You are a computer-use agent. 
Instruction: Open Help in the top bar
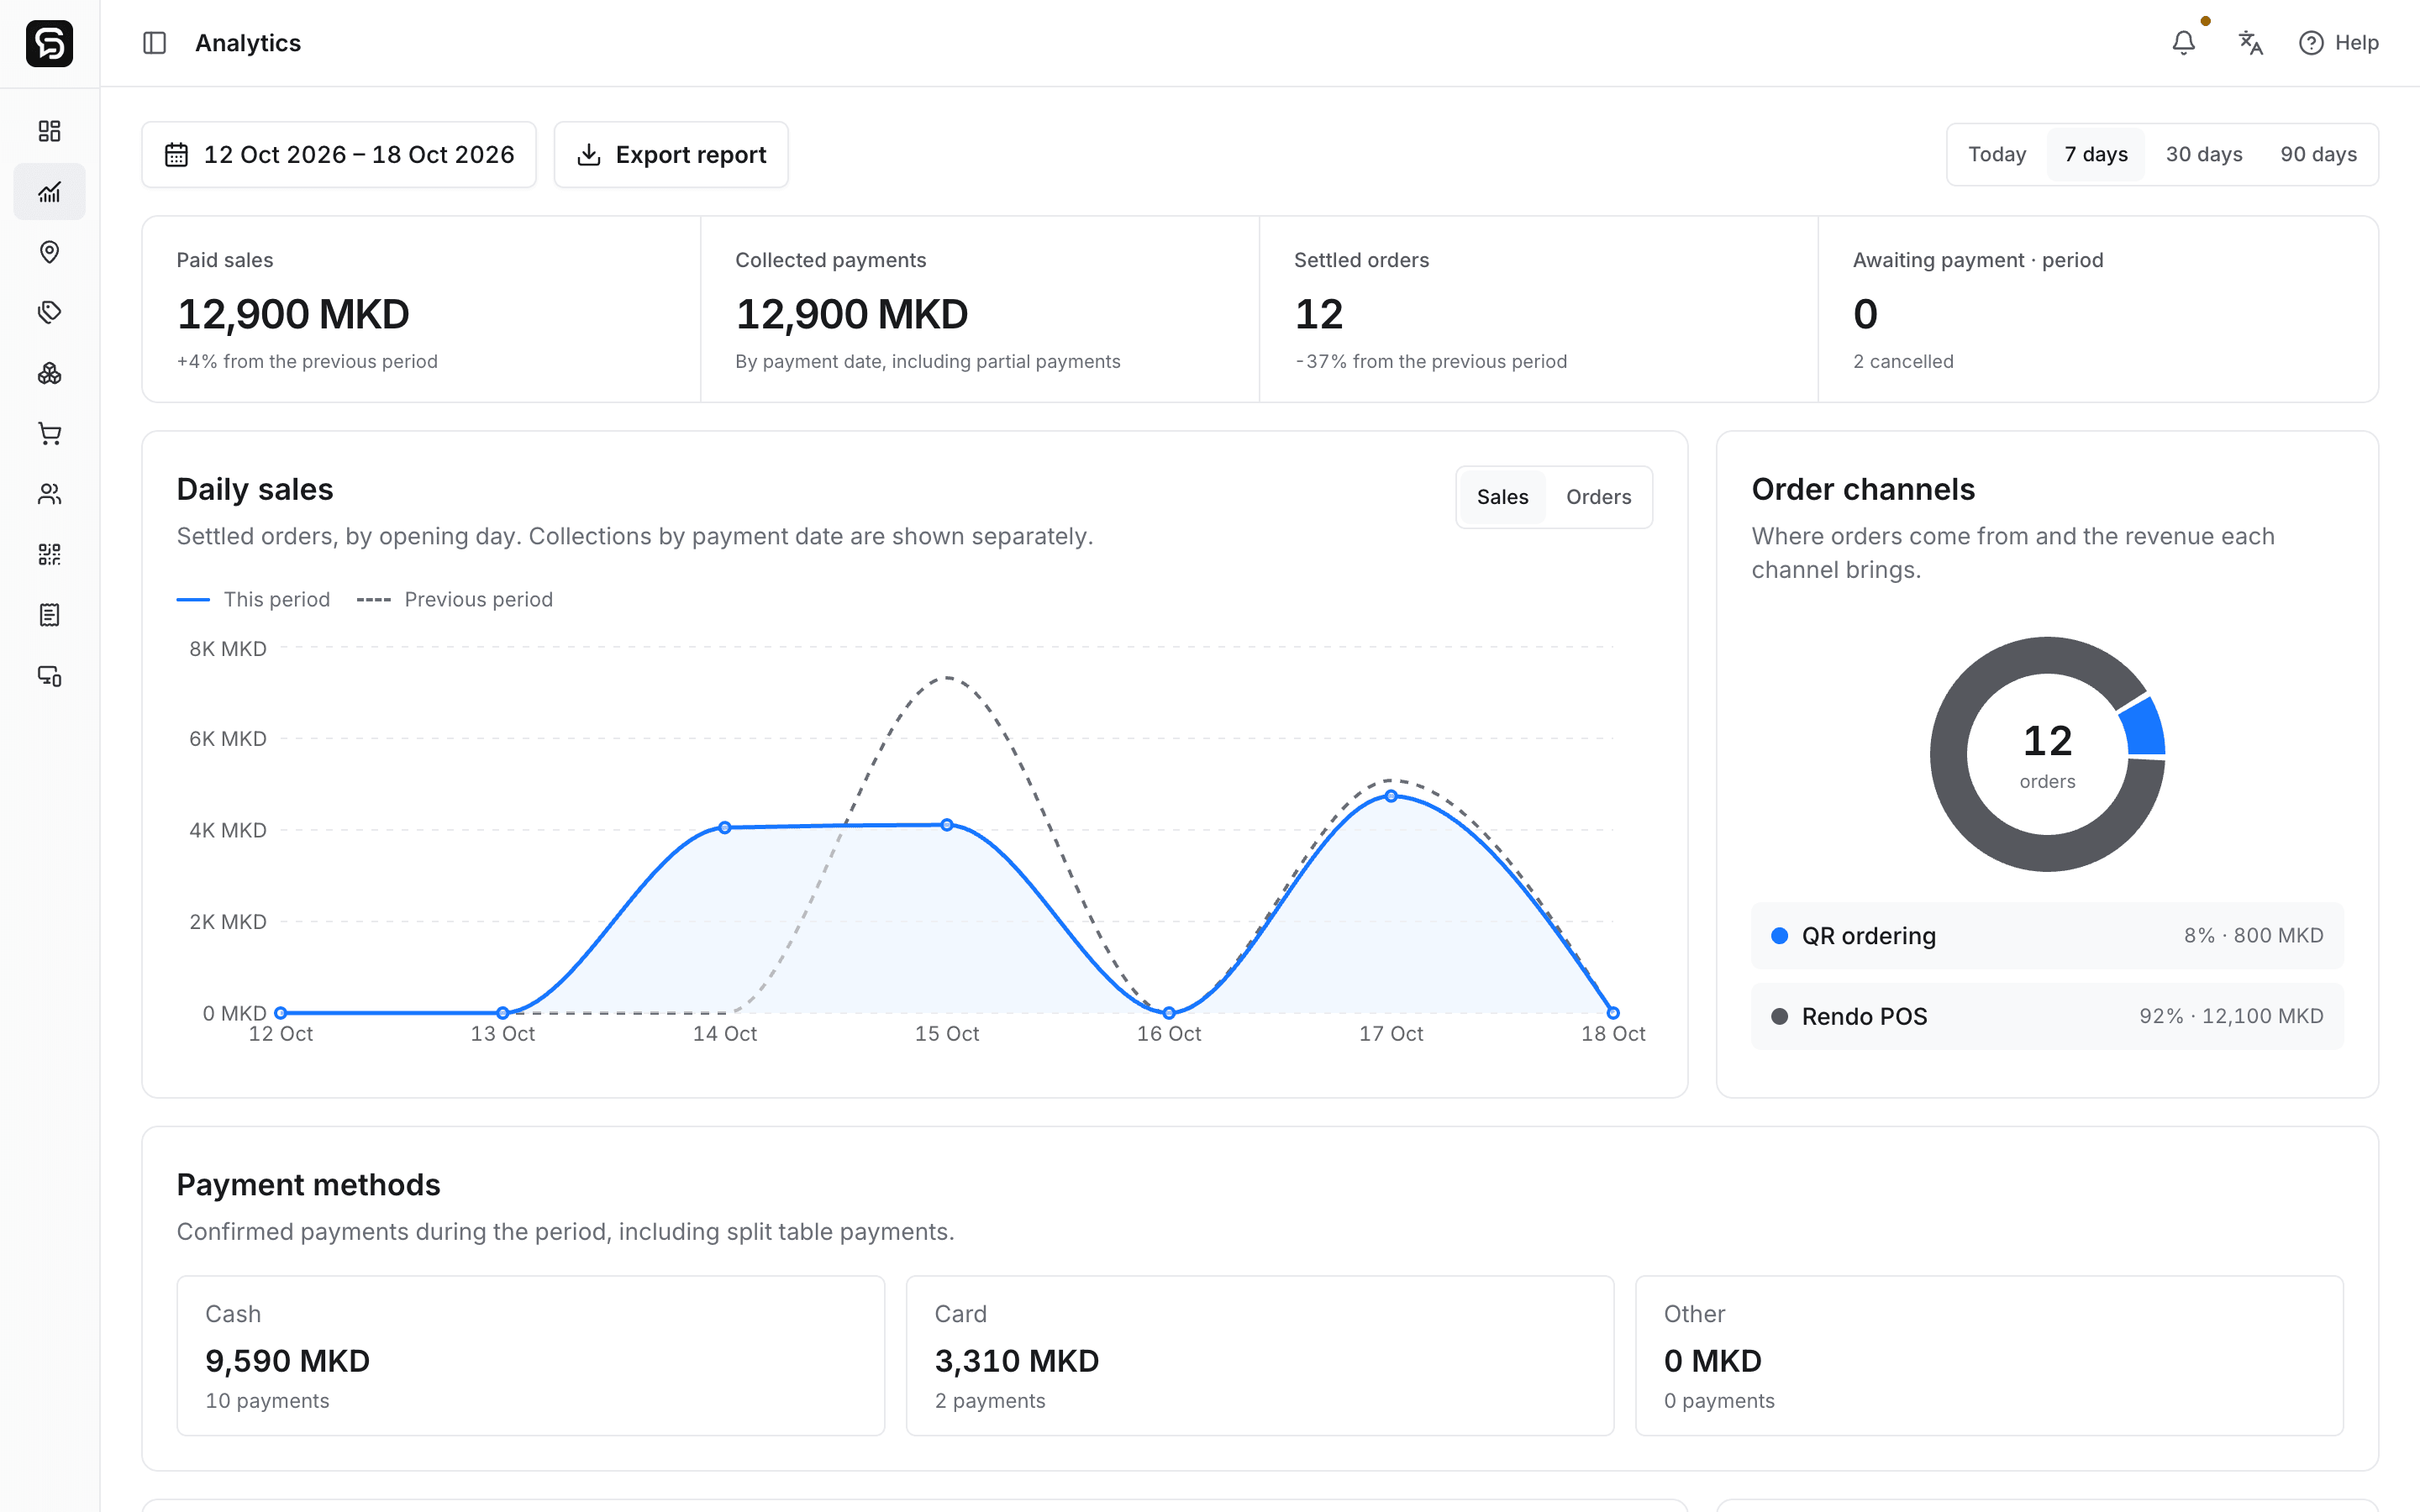pos(2338,43)
